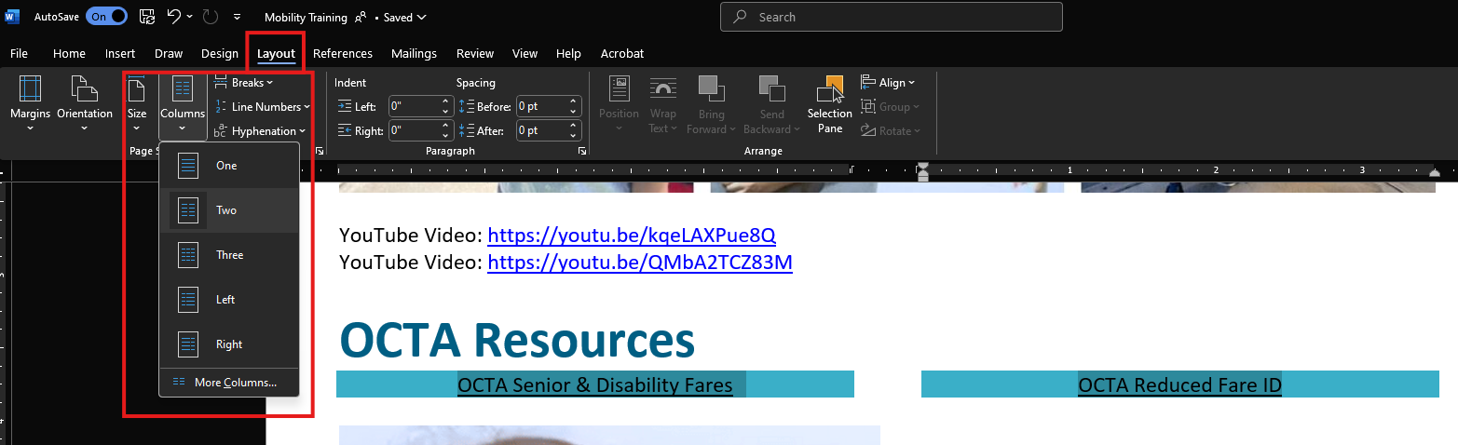
Task: Switch to the View tab
Action: (525, 54)
